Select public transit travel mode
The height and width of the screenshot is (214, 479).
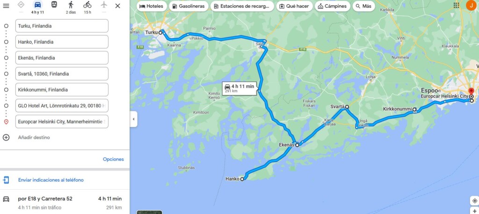click(54, 5)
